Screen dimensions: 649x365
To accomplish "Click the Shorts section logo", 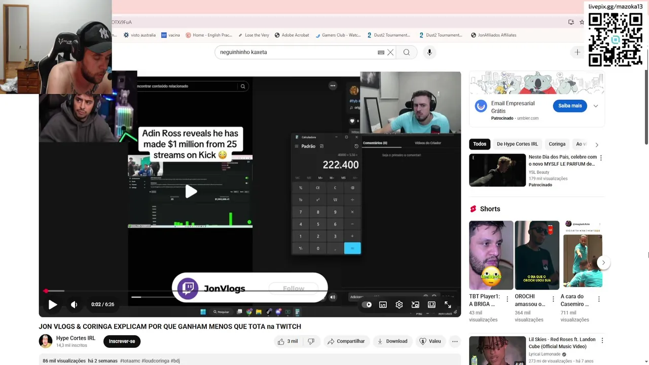I will [x=473, y=209].
